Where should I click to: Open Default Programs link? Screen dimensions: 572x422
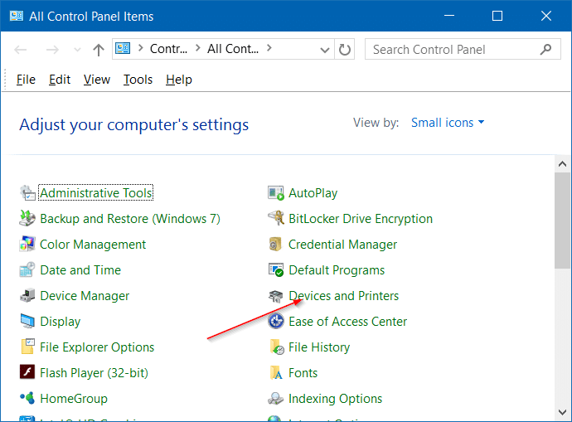coord(337,270)
